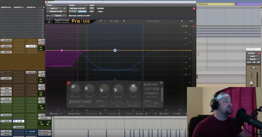Screen dimensions: 262x137
Task: Click Copy in FabFilter toolbar
Action: (x=116, y=21)
